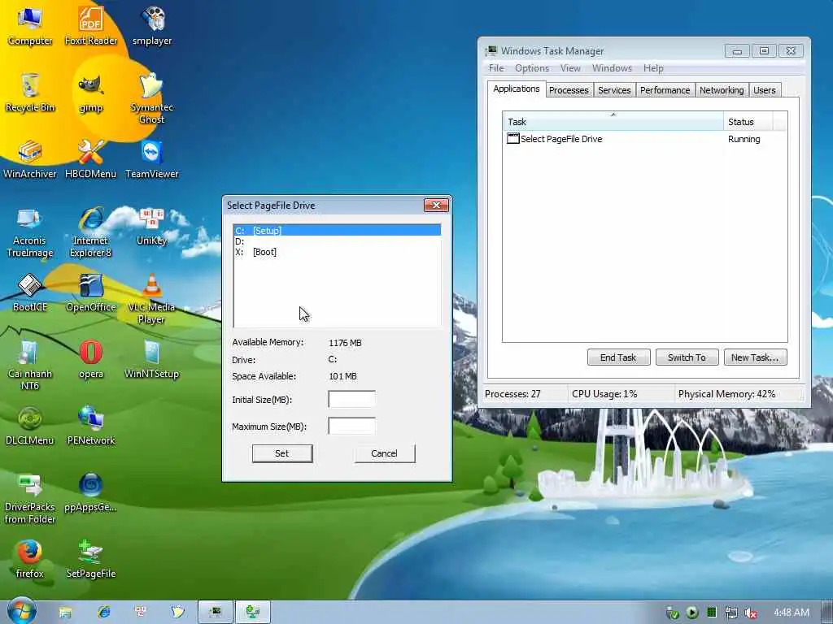The image size is (833, 624).
Task: Click the Switch To button
Action: (x=687, y=357)
